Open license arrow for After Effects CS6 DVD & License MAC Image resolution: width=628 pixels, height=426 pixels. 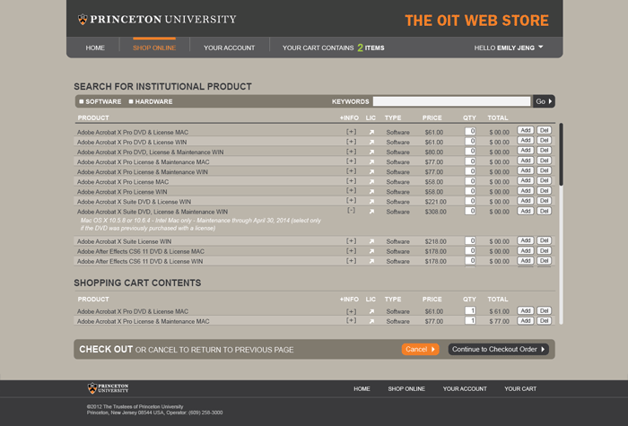tap(371, 252)
